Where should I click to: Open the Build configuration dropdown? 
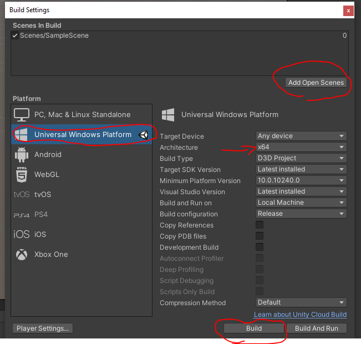click(301, 214)
